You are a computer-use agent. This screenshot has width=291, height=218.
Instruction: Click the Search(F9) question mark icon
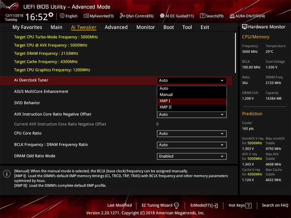(x=202, y=16)
